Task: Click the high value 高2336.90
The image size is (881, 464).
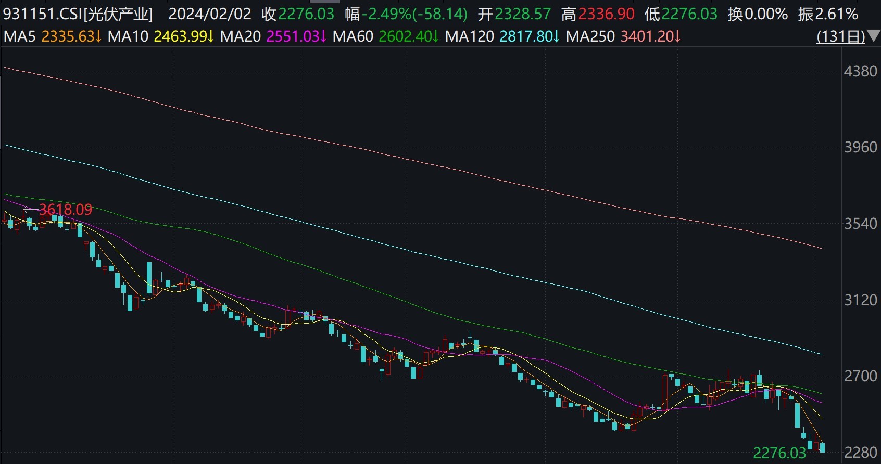Action: point(598,14)
